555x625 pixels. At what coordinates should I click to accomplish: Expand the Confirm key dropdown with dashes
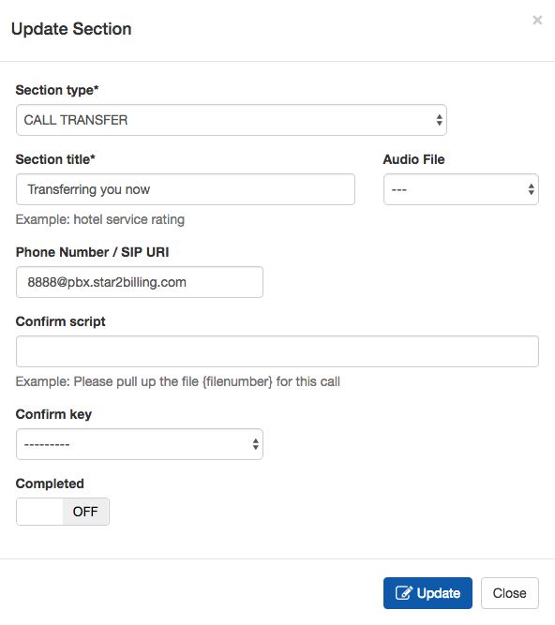tap(140, 444)
